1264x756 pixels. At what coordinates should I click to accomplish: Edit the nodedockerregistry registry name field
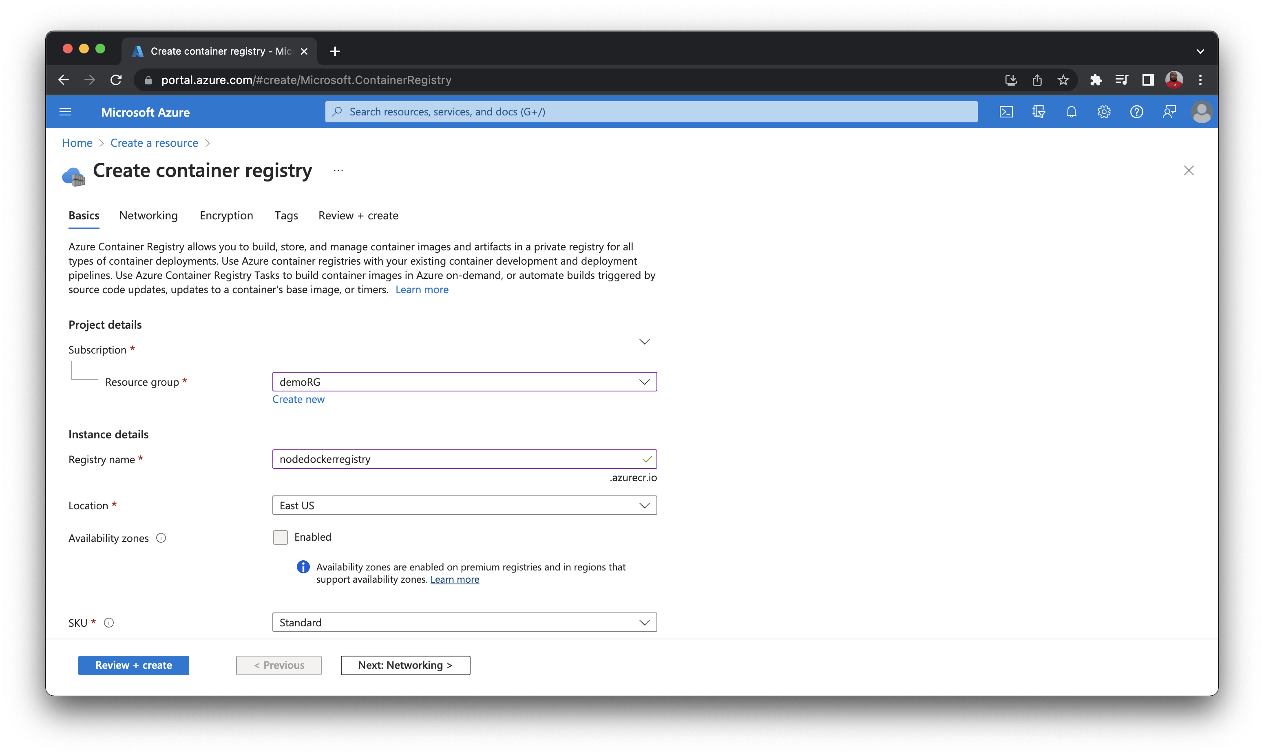[x=458, y=458]
